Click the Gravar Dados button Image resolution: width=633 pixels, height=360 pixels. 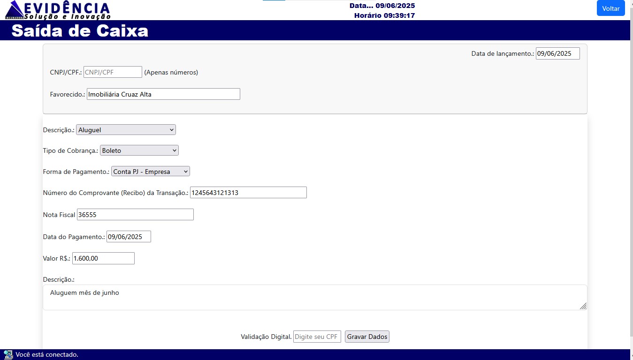(367, 337)
